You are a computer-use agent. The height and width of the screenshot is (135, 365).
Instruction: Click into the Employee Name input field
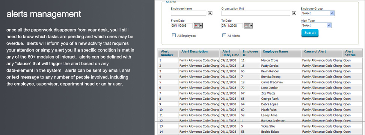tap(189, 13)
